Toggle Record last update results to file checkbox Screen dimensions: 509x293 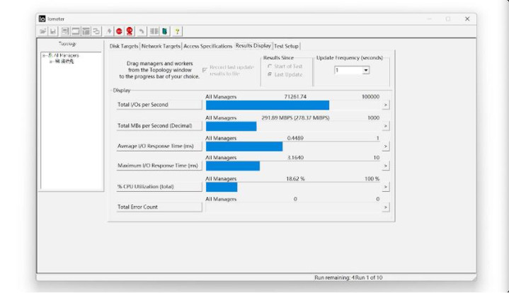coord(205,70)
